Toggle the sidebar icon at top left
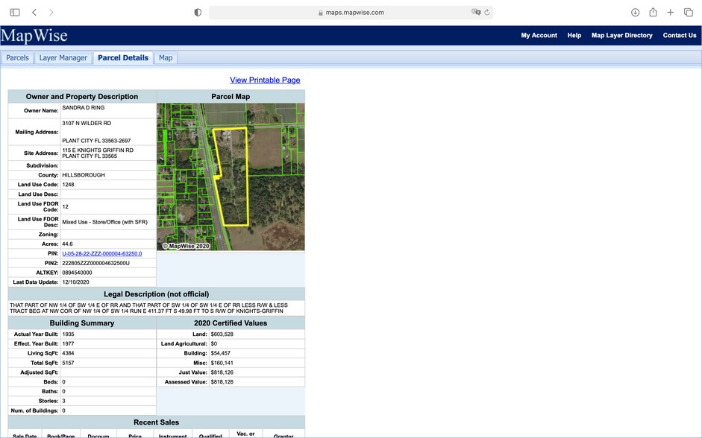This screenshot has width=702, height=438. pos(15,12)
